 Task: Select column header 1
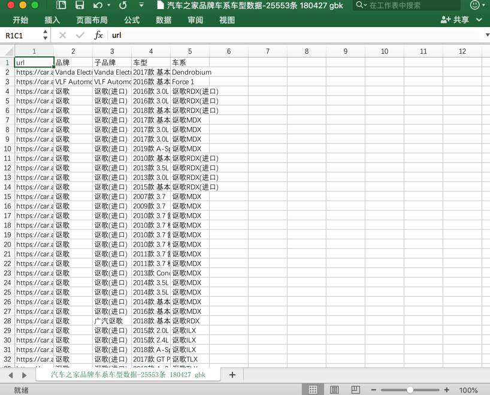tap(34, 51)
